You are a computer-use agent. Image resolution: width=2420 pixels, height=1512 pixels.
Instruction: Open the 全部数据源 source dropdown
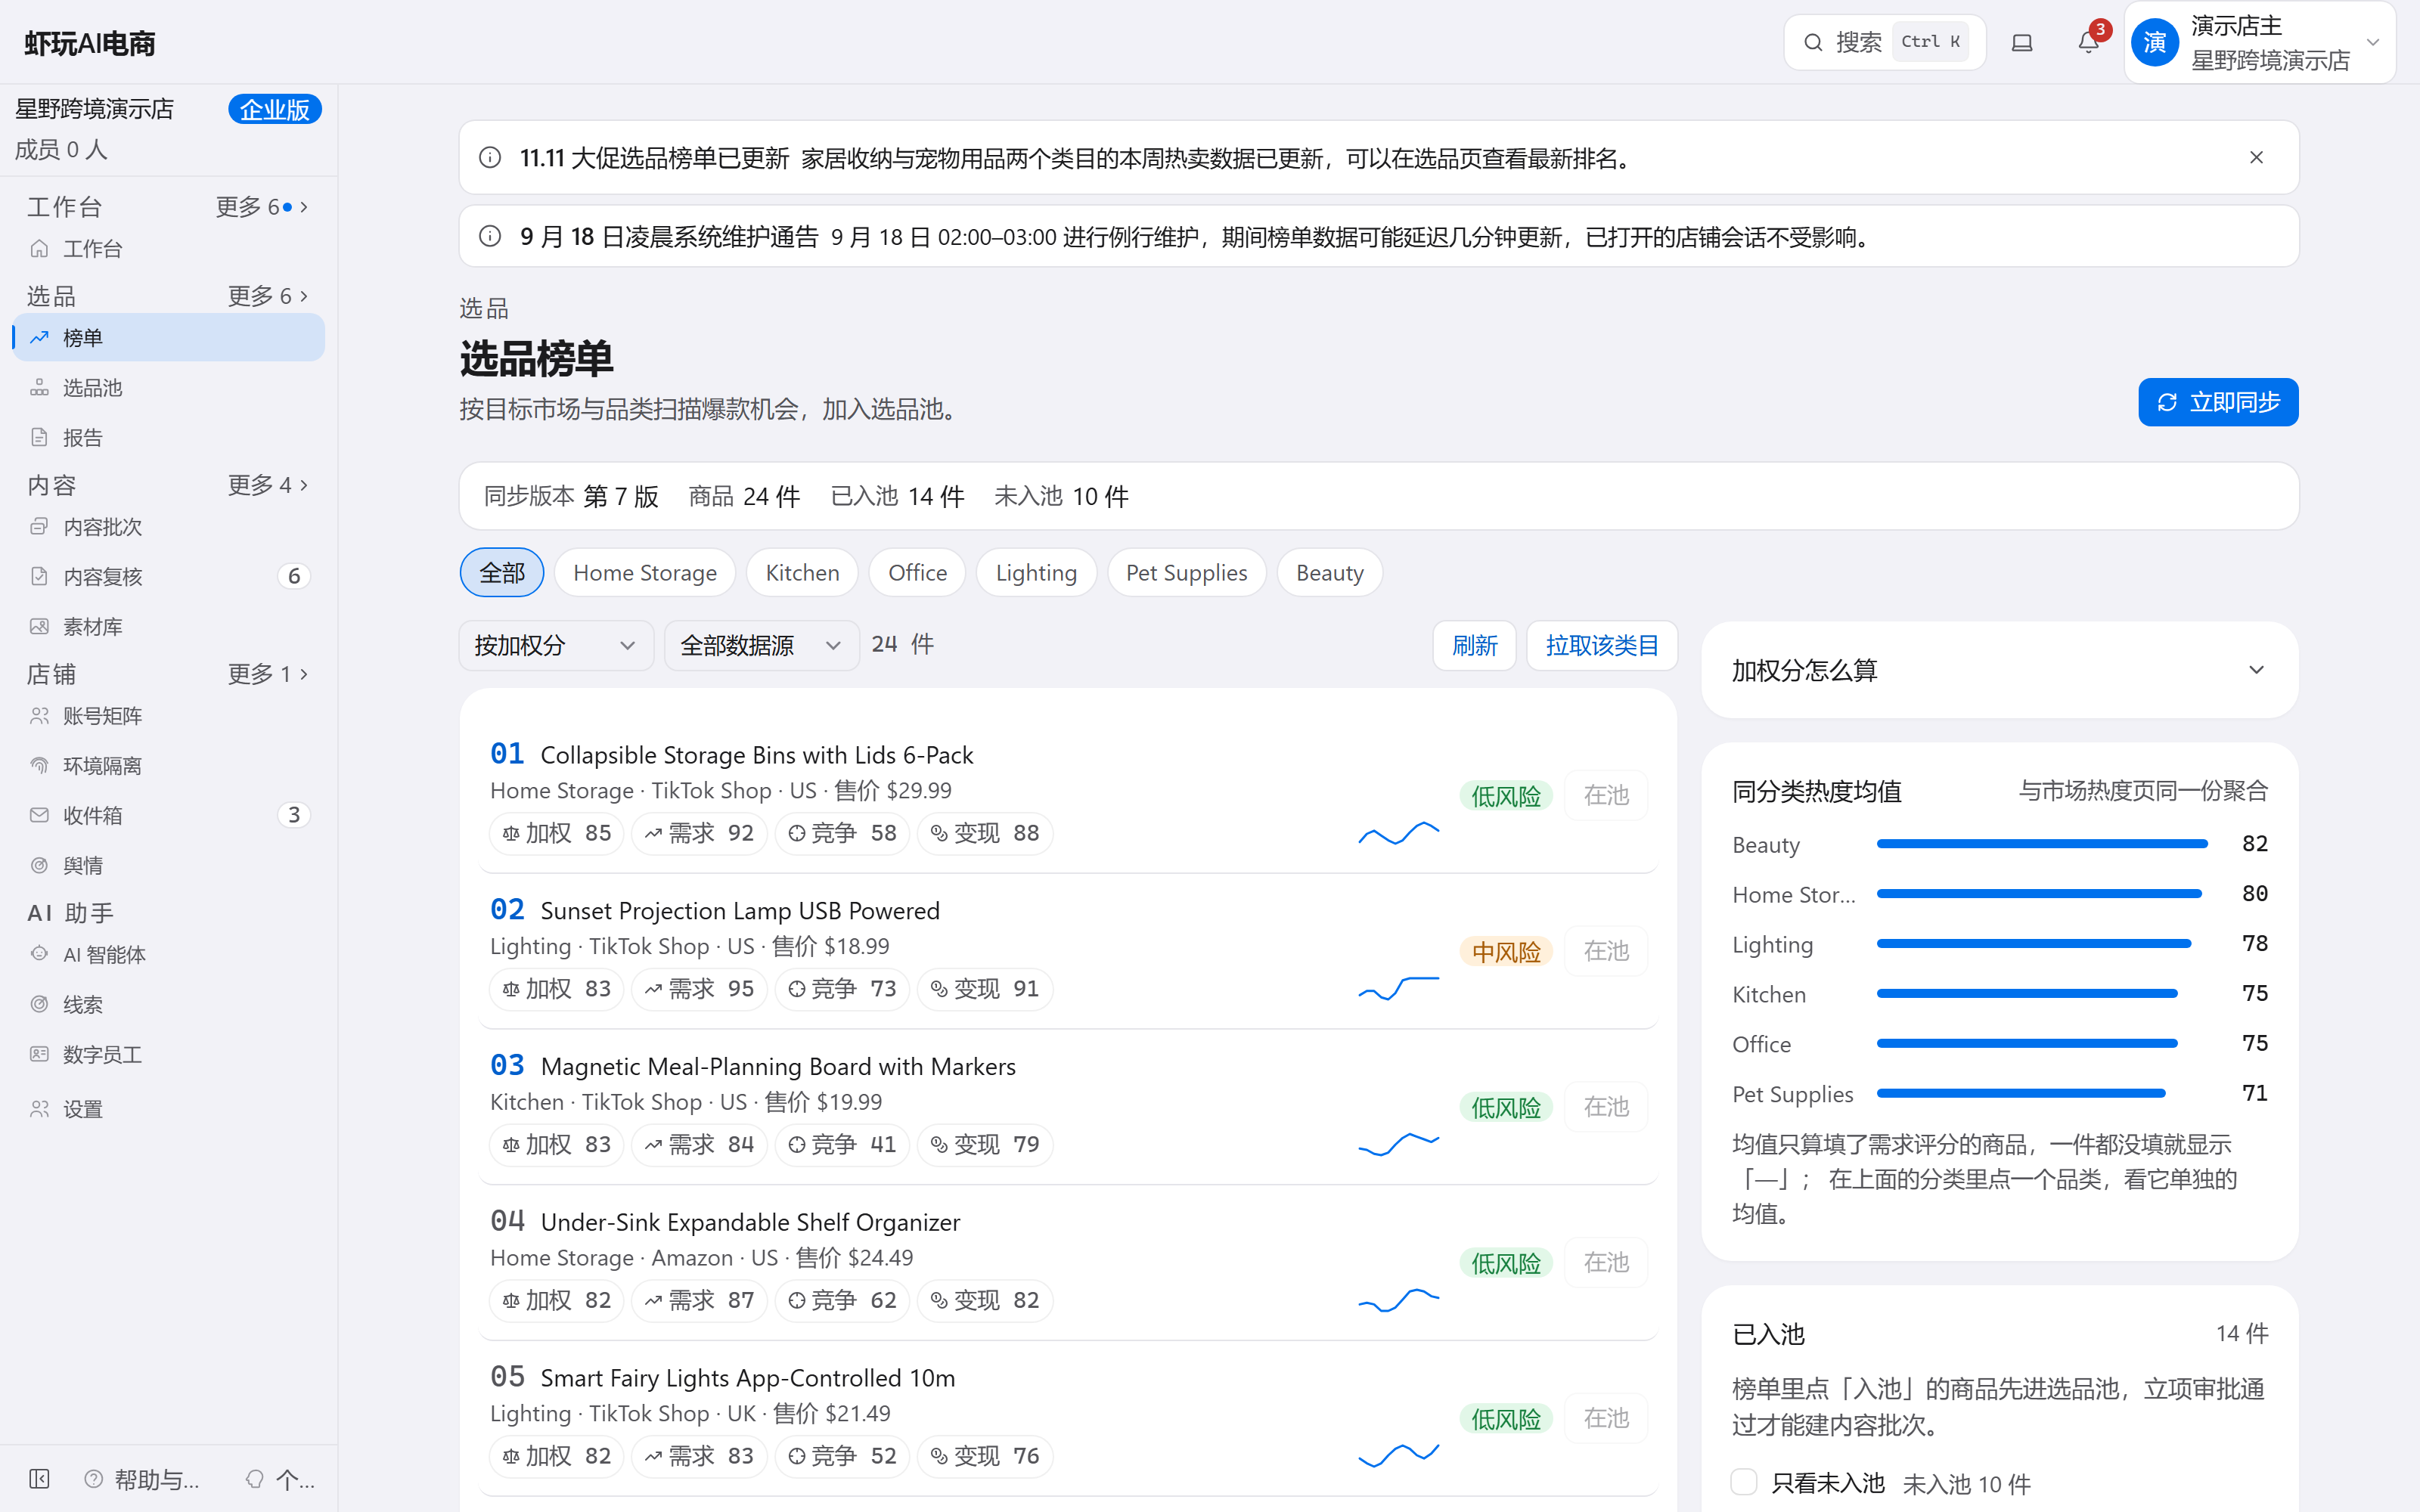point(761,646)
